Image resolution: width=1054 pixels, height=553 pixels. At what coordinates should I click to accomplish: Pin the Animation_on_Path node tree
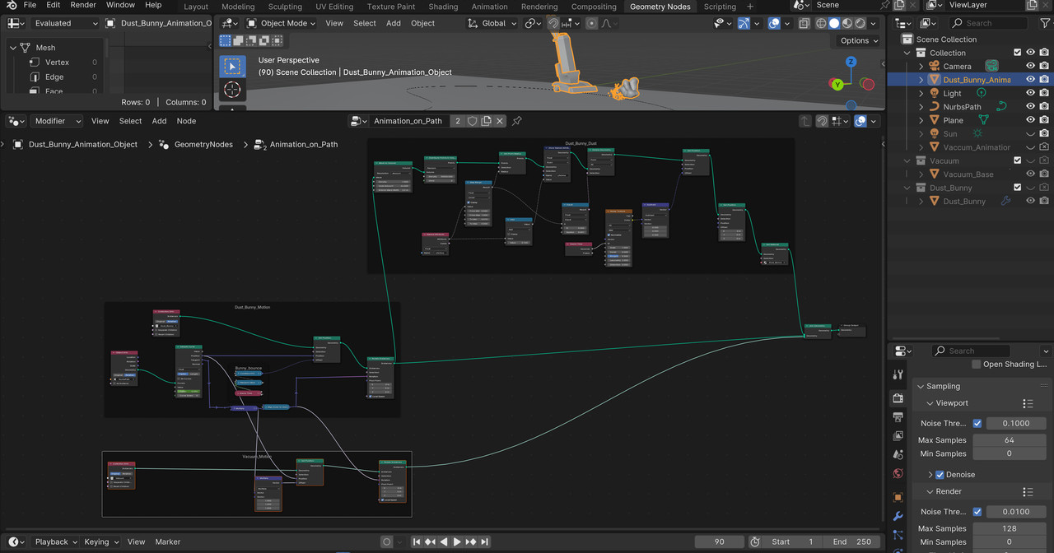click(517, 120)
